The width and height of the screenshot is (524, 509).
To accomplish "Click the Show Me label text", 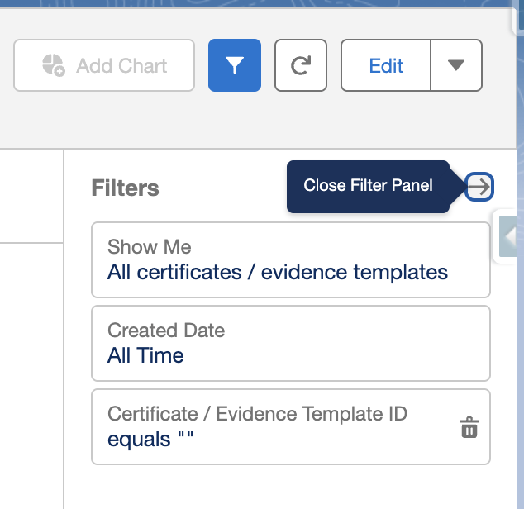I will pos(150,246).
